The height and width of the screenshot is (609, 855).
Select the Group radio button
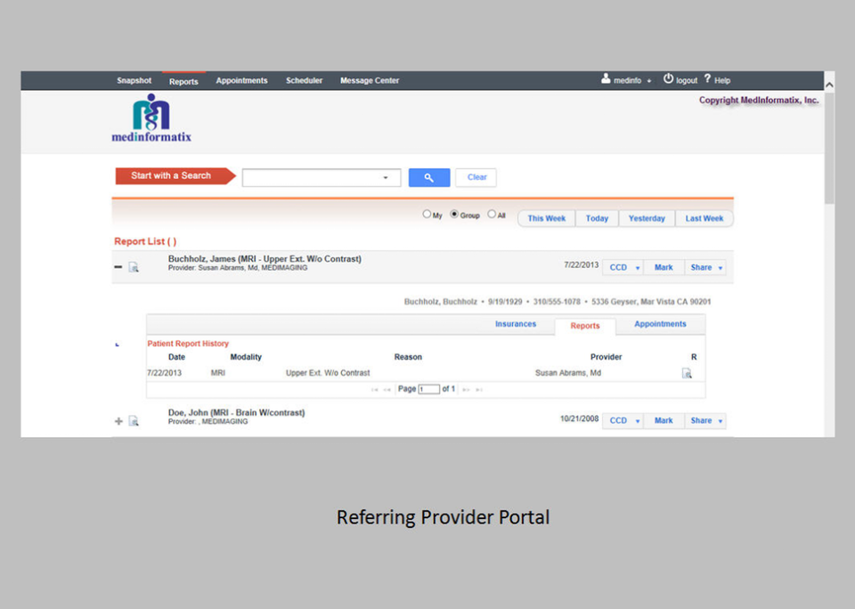[454, 215]
